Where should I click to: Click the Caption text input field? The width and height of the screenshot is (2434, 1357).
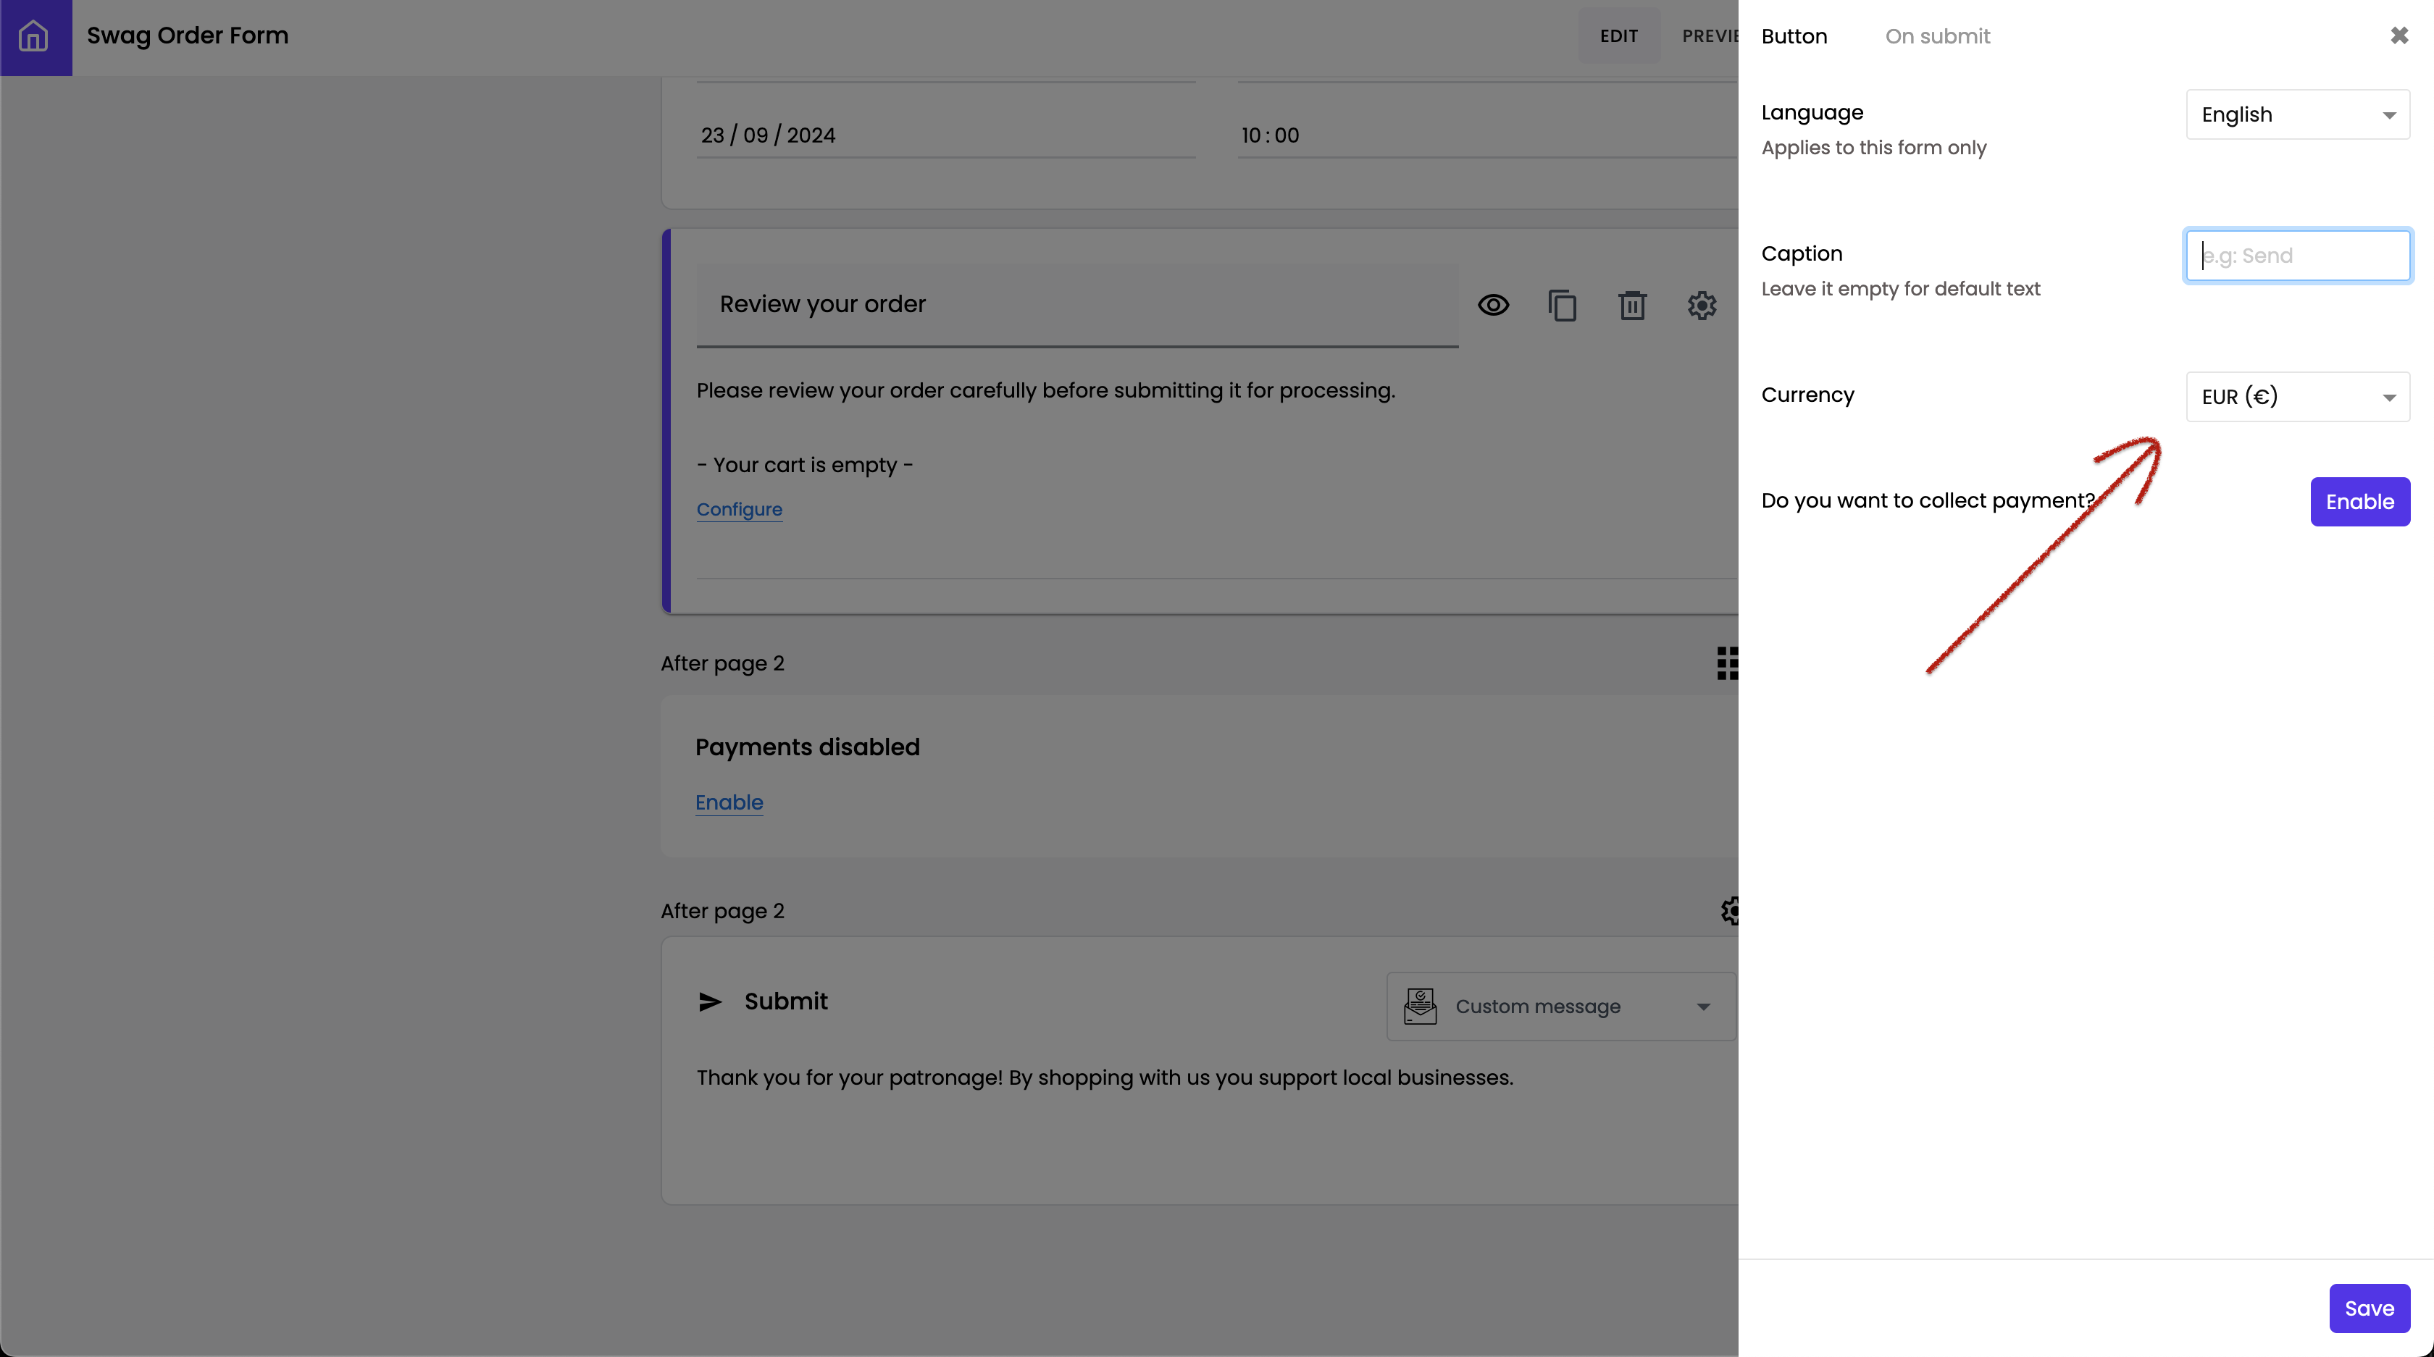2297,255
